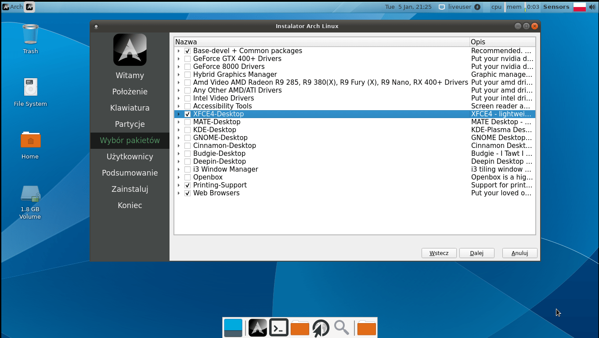Screen dimensions: 599x338
Task: Click the Sensors panel plugin
Action: pyautogui.click(x=556, y=7)
